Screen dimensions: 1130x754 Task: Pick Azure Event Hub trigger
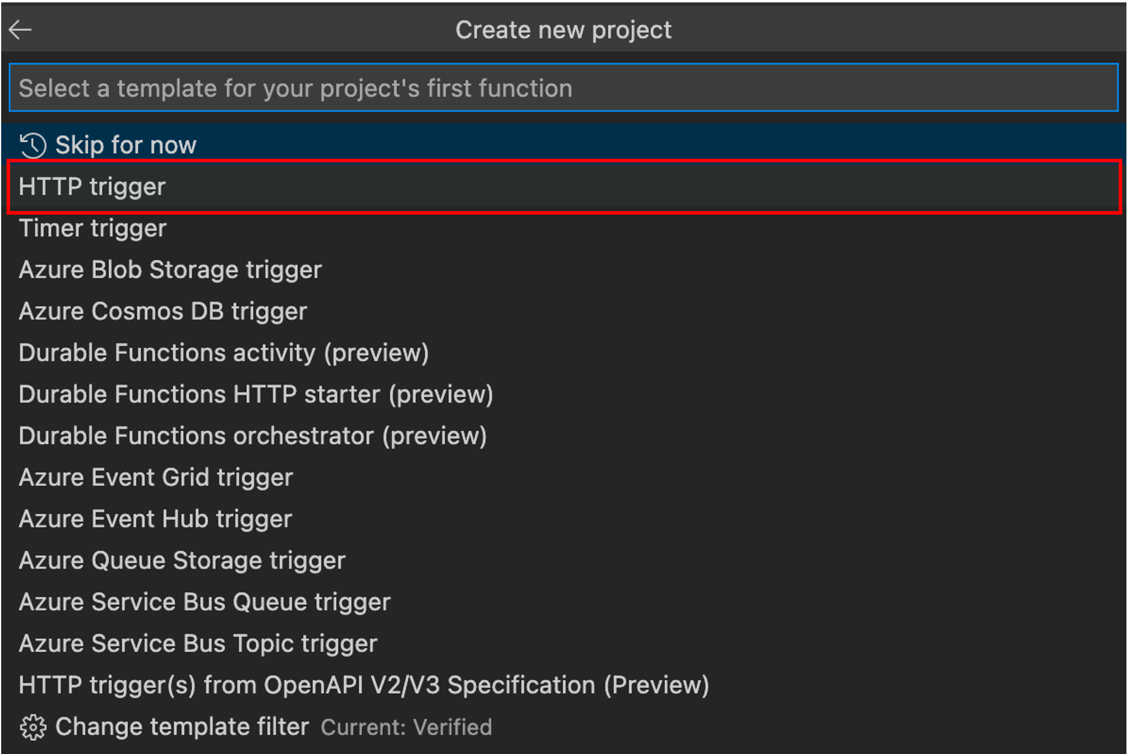tap(155, 519)
